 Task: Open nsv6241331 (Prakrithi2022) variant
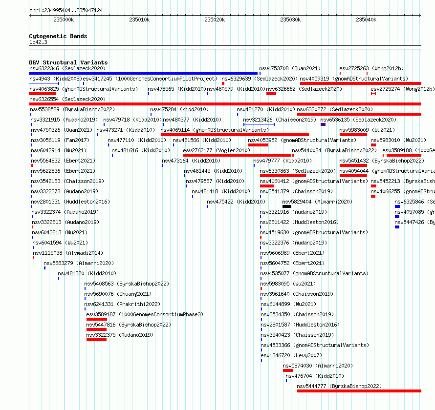122,304
